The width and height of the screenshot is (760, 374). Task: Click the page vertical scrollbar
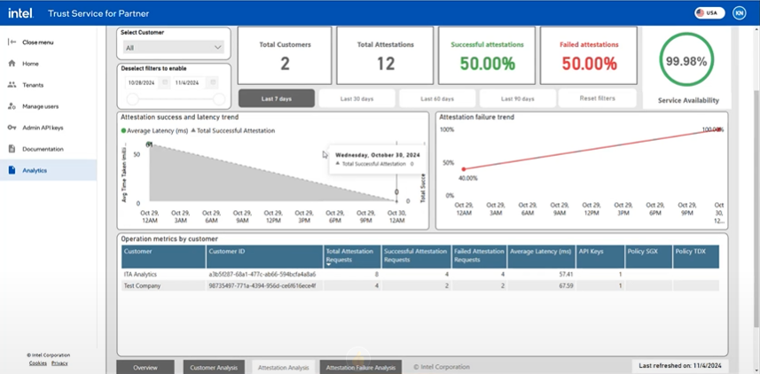click(x=756, y=208)
